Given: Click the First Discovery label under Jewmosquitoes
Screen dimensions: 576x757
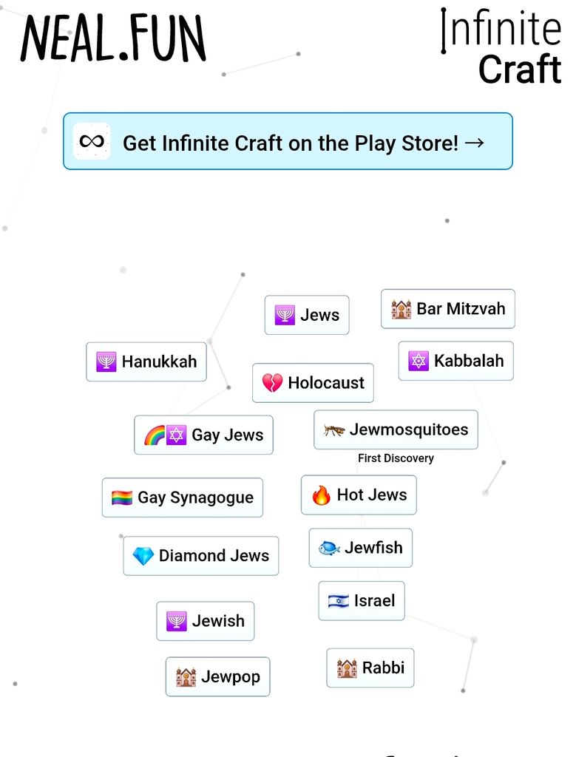Looking at the screenshot, I should tap(396, 458).
